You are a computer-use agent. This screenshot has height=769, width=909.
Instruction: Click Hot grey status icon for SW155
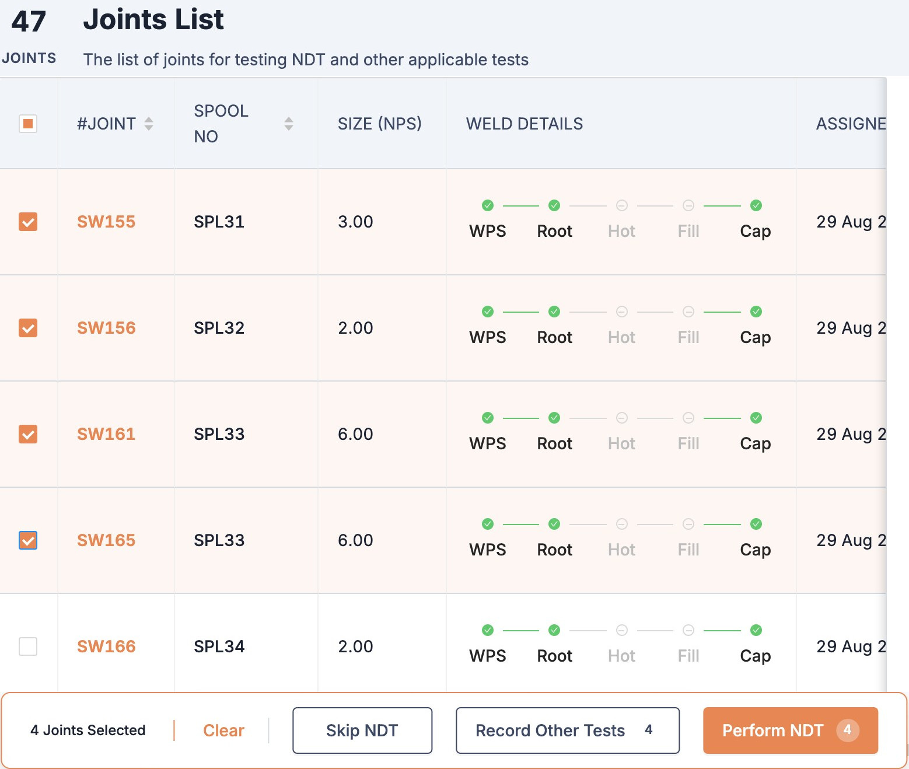622,205
